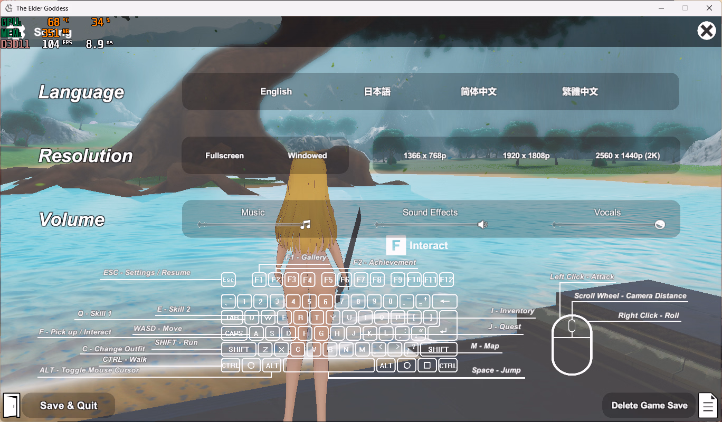
Task: Click The Elder Goddess app icon in title bar
Action: click(8, 8)
